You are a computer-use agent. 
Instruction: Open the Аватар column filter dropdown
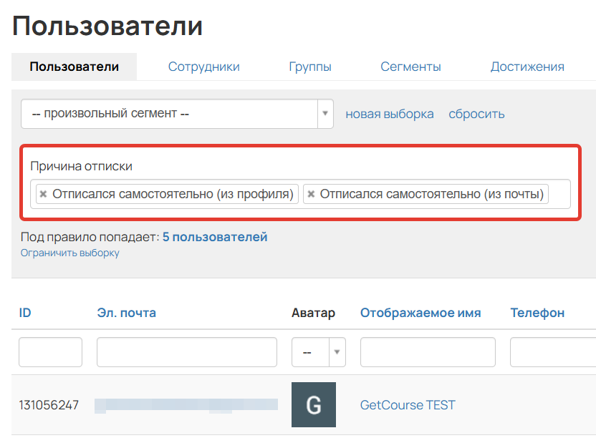pos(337,351)
